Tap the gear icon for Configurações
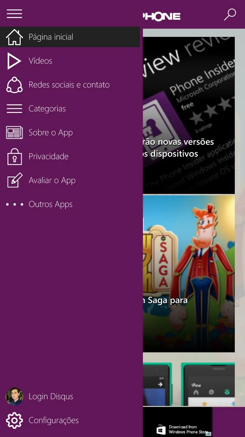Image resolution: width=245 pixels, height=437 pixels. coord(14,420)
